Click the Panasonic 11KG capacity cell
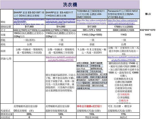 pos(123,35)
